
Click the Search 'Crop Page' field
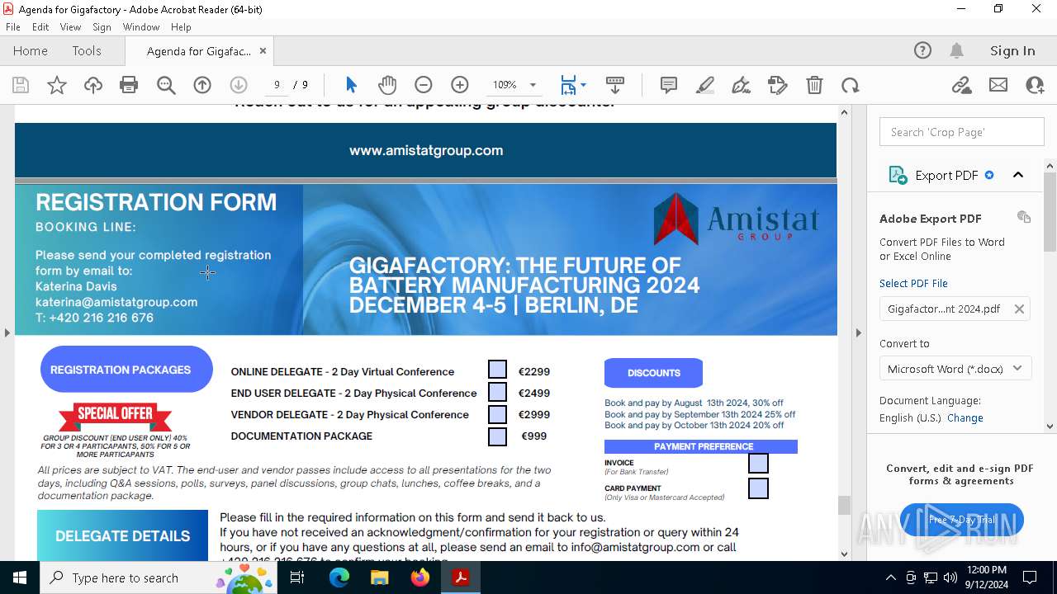[962, 132]
